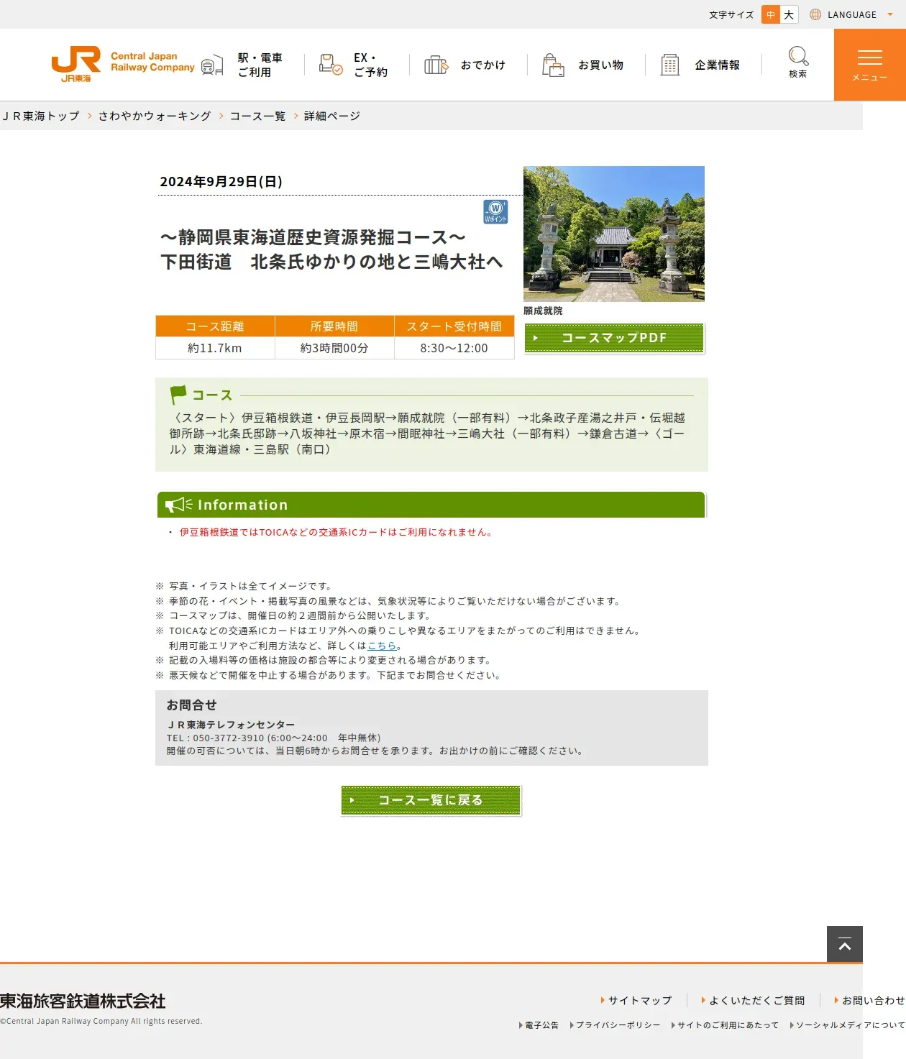The height and width of the screenshot is (1059, 906).
Task: Click the globe icon beside LANGUAGE
Action: click(x=815, y=14)
